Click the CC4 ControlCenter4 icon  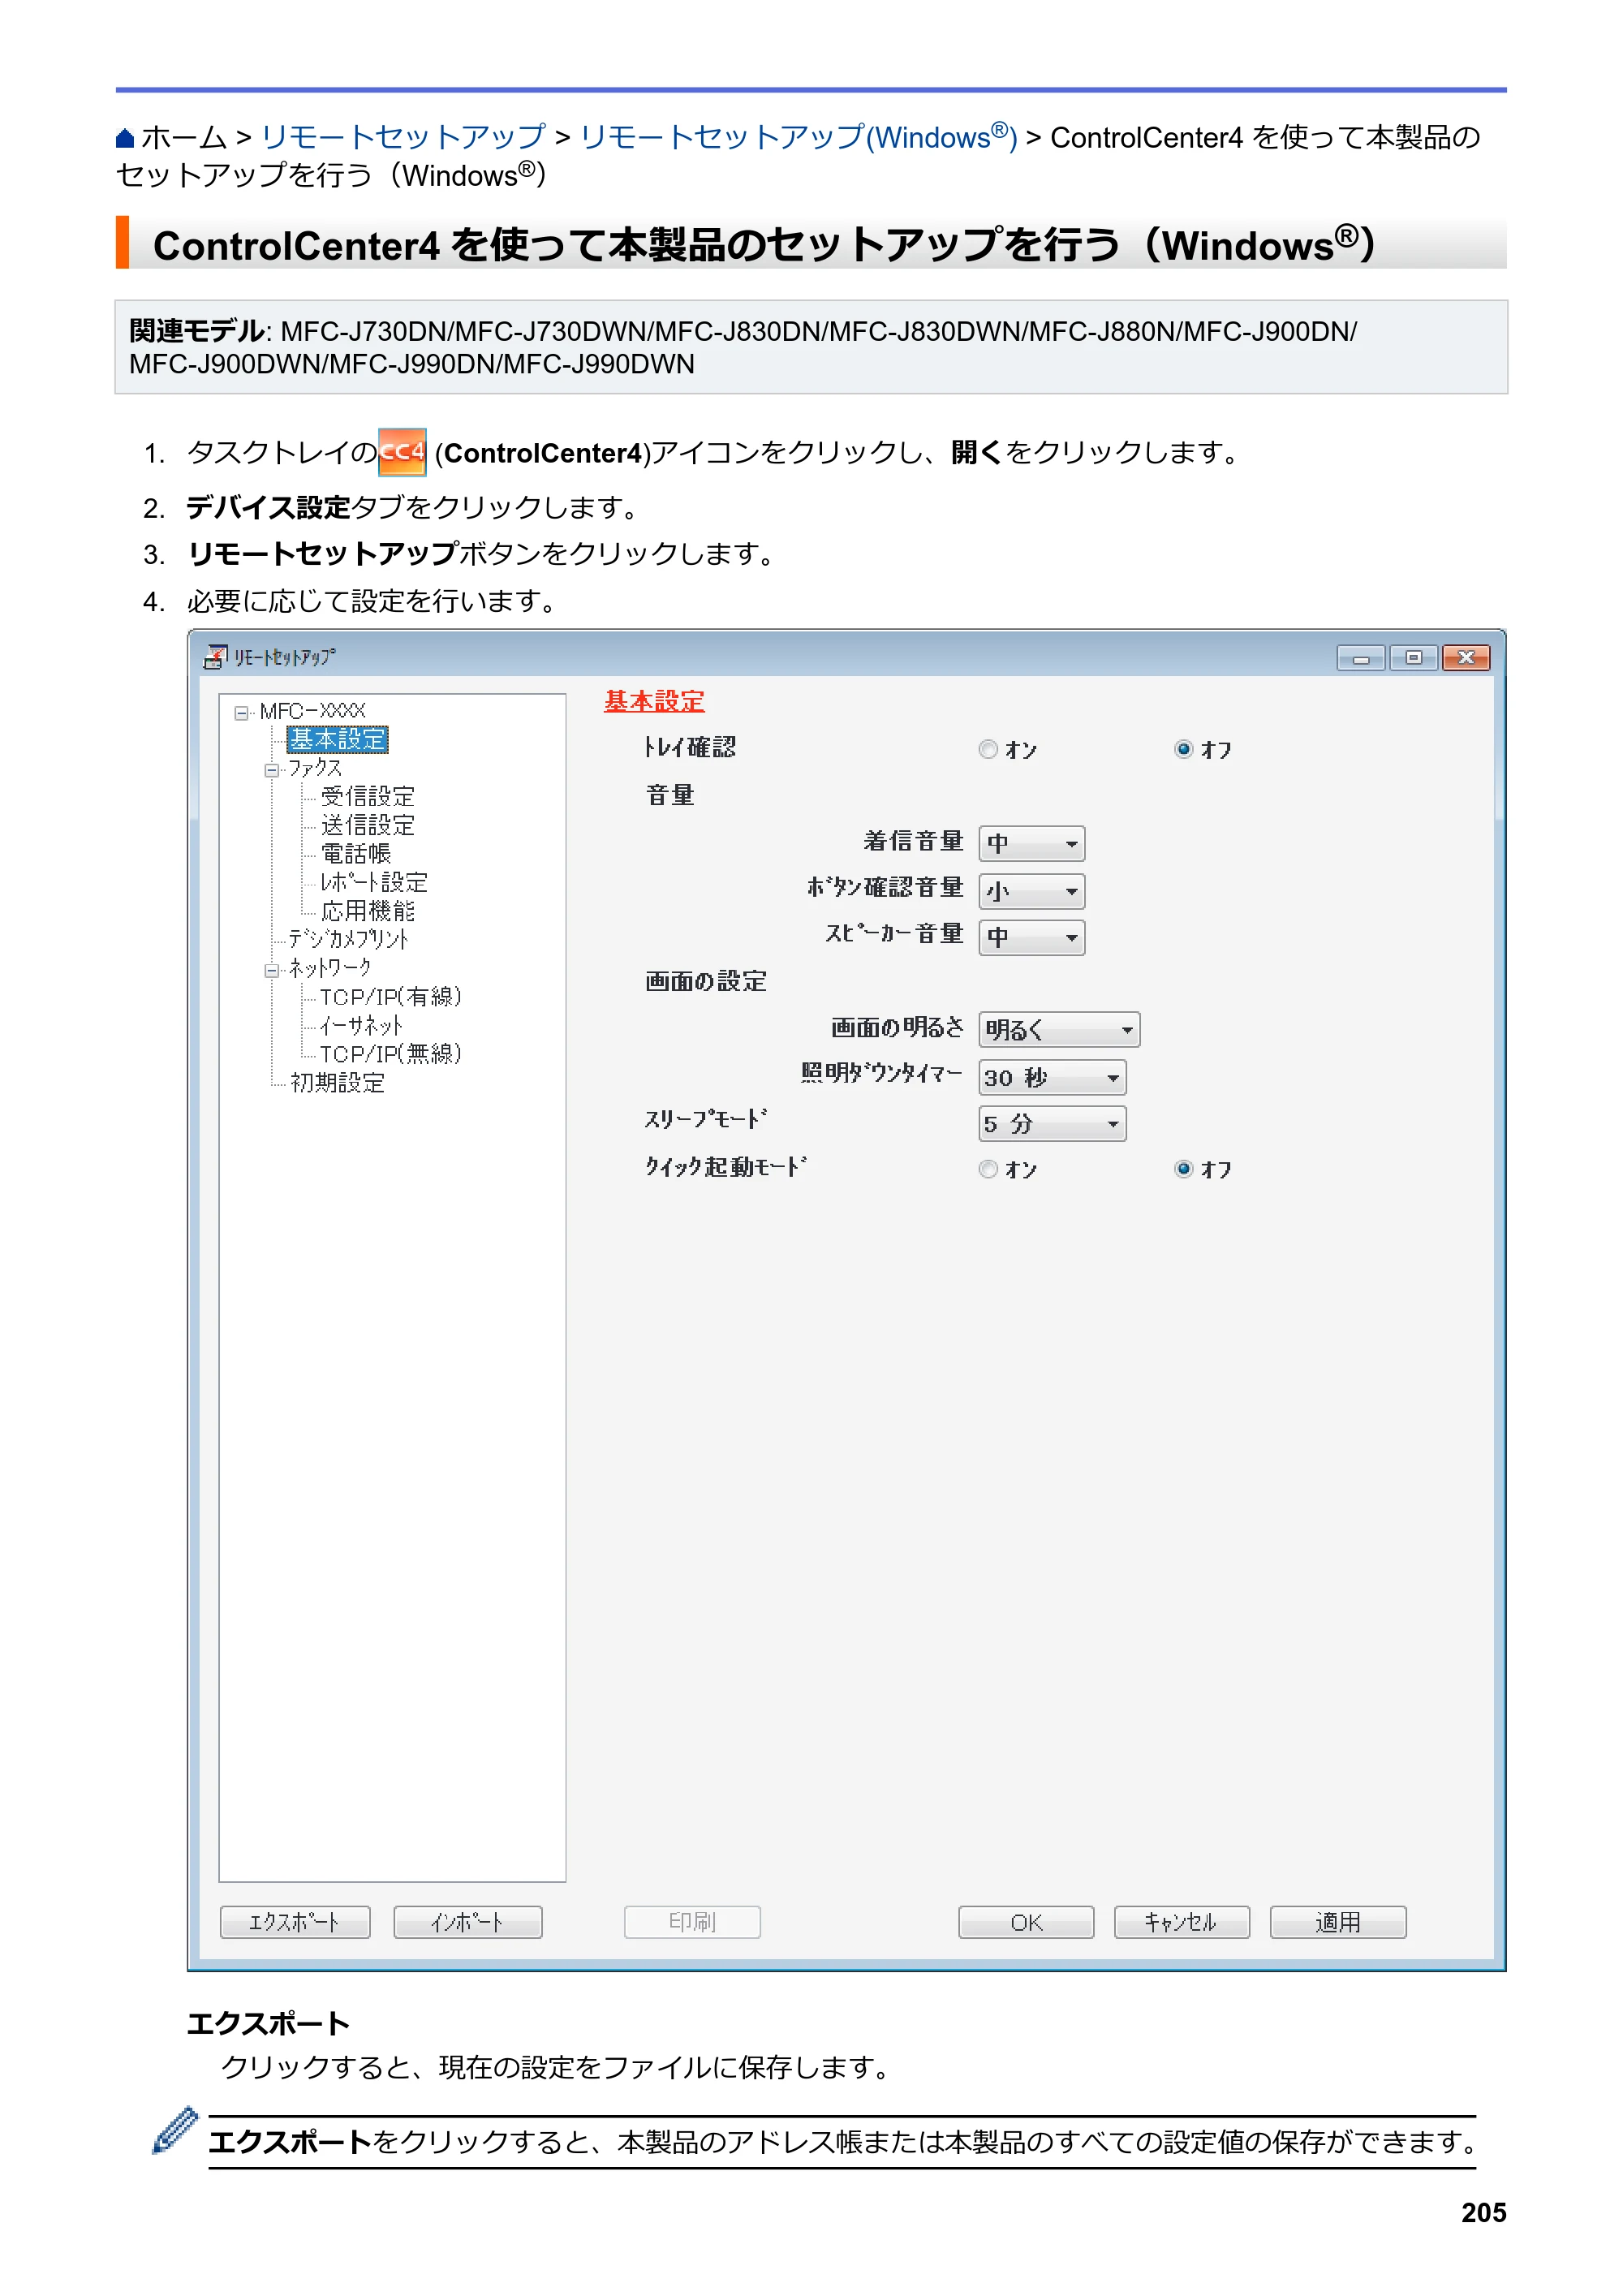click(402, 452)
